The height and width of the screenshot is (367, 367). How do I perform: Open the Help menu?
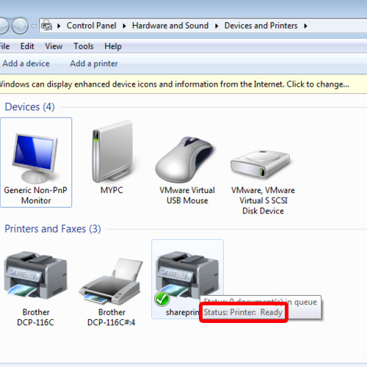[x=113, y=46]
